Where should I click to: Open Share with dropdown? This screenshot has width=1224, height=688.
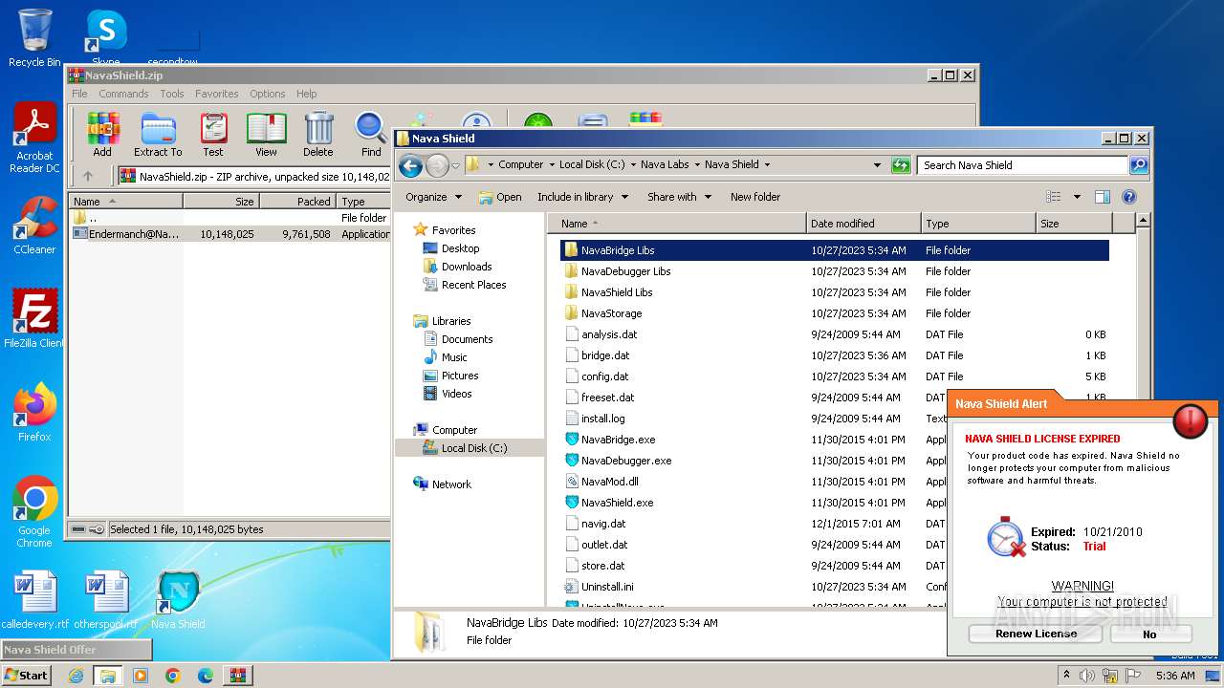click(679, 197)
